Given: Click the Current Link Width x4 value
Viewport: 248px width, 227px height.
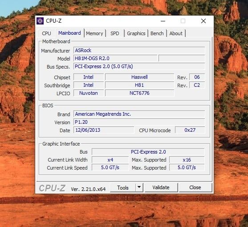Looking at the screenshot, I should tap(110, 160).
